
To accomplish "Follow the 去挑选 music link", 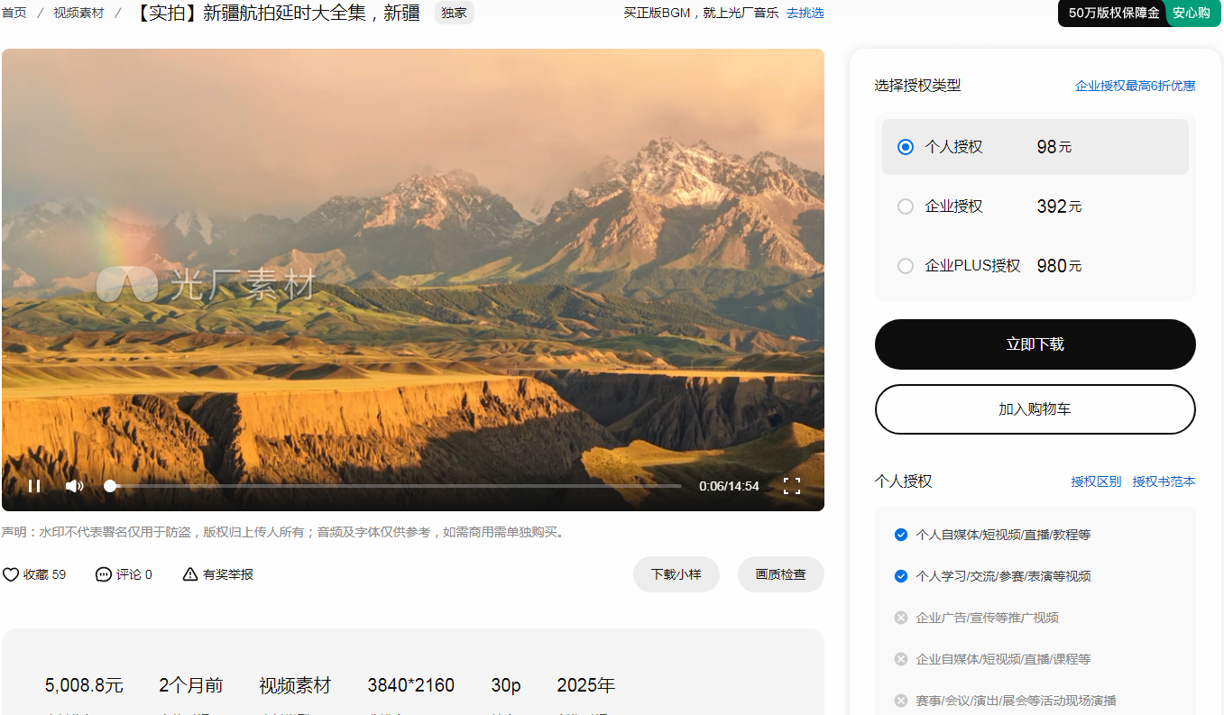I will 805,14.
